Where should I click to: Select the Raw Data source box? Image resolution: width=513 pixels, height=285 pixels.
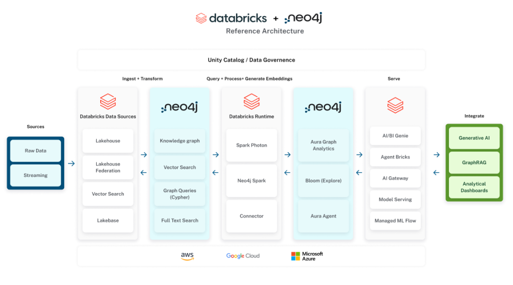(x=36, y=150)
